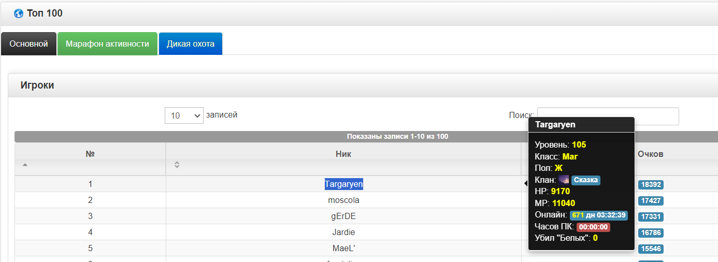Sort ascending using the № column arrow
718x262 pixels.
25,165
